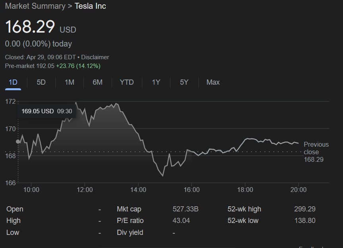Image resolution: width=343 pixels, height=248 pixels.
Task: Click the 12:00 time axis label
Action: click(85, 190)
